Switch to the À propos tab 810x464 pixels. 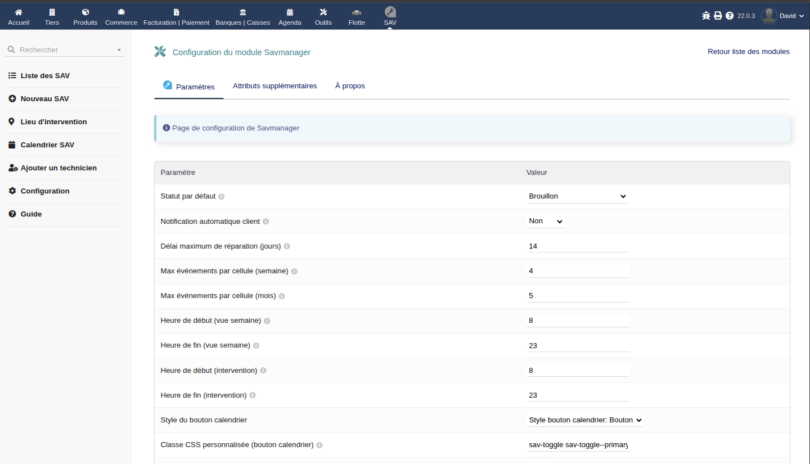click(350, 86)
